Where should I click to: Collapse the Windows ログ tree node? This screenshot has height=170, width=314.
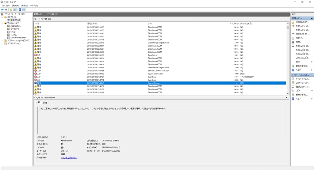pos(2,23)
